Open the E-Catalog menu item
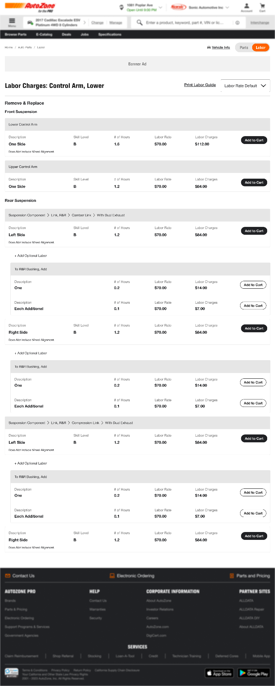This screenshot has height=686, width=275. tap(44, 34)
